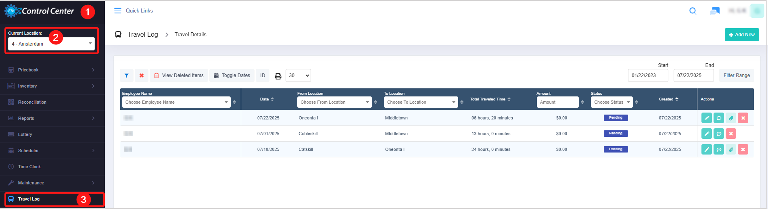Toggle Dates display in the toolbar

click(232, 75)
